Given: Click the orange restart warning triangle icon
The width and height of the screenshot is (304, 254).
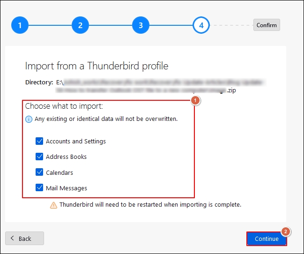Looking at the screenshot, I should coord(53,205).
